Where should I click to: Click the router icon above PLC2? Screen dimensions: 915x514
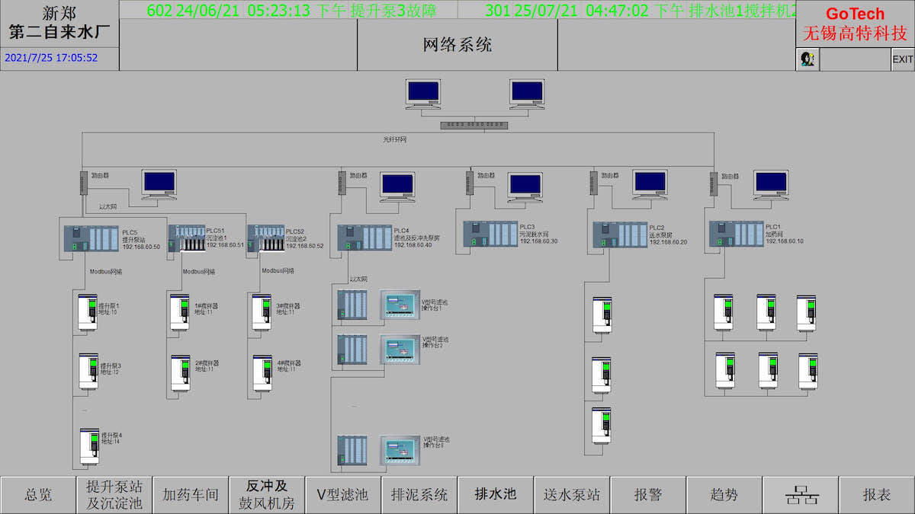(592, 182)
